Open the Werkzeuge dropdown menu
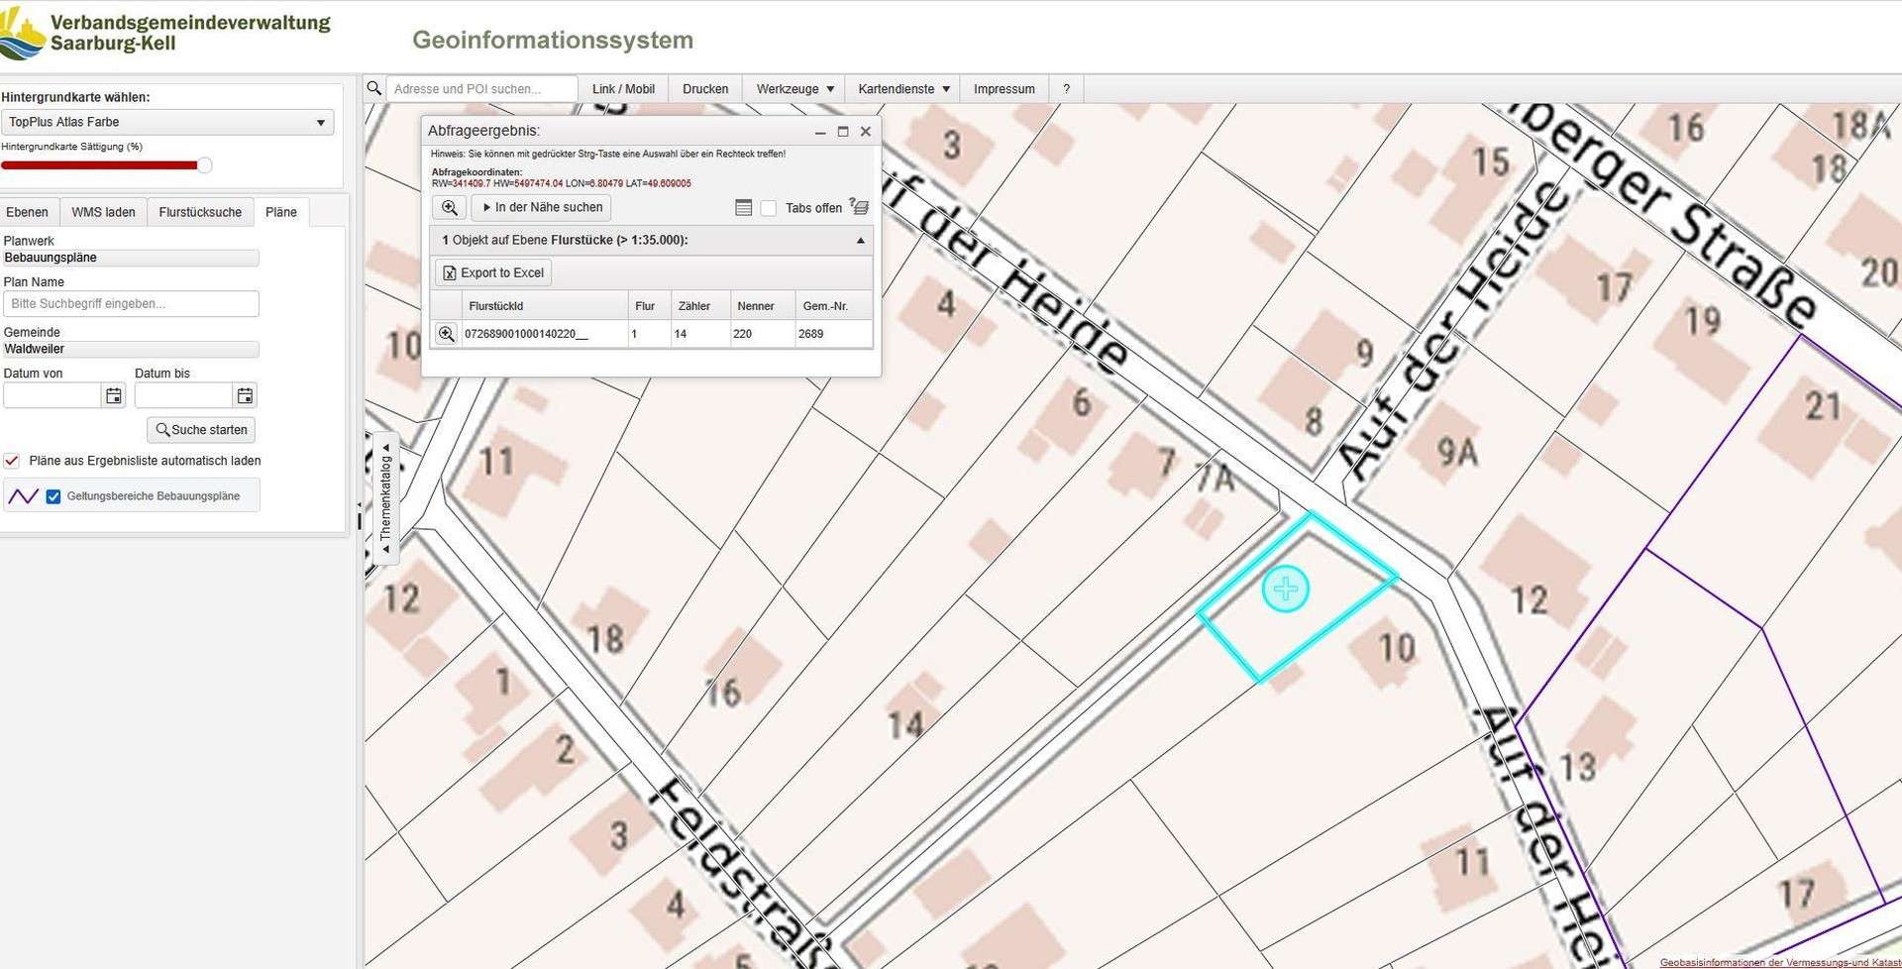The image size is (1902, 969). (794, 89)
